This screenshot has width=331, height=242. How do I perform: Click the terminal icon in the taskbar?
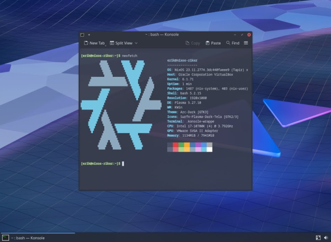(5, 237)
